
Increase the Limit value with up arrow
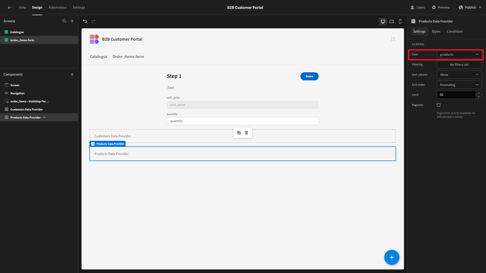click(479, 93)
